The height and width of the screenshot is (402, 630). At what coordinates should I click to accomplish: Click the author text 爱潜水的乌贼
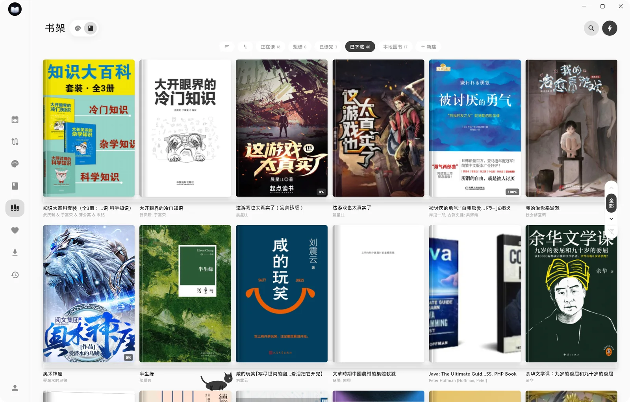pos(55,380)
